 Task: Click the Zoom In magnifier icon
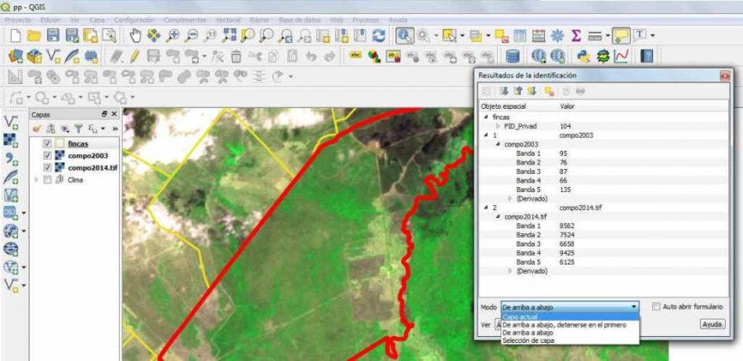173,35
